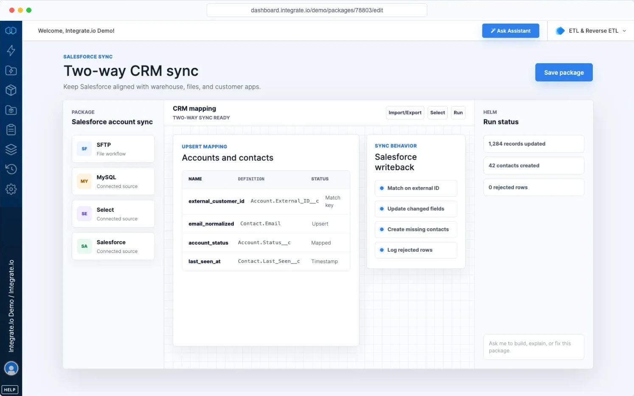The height and width of the screenshot is (396, 634).
Task: Click the user avatar in the sidebar
Action: 11,368
